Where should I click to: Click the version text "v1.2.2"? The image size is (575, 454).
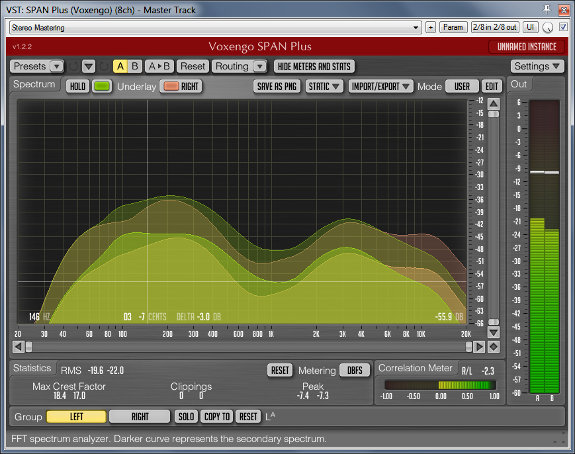(22, 46)
